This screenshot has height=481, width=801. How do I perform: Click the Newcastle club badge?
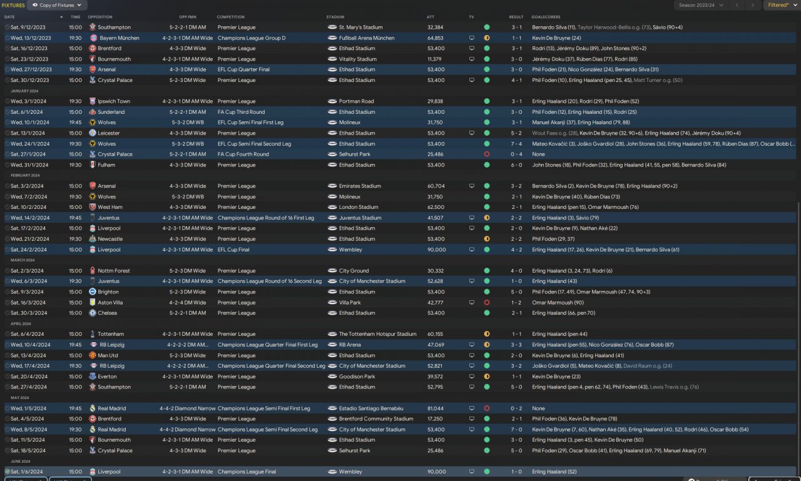click(x=93, y=239)
